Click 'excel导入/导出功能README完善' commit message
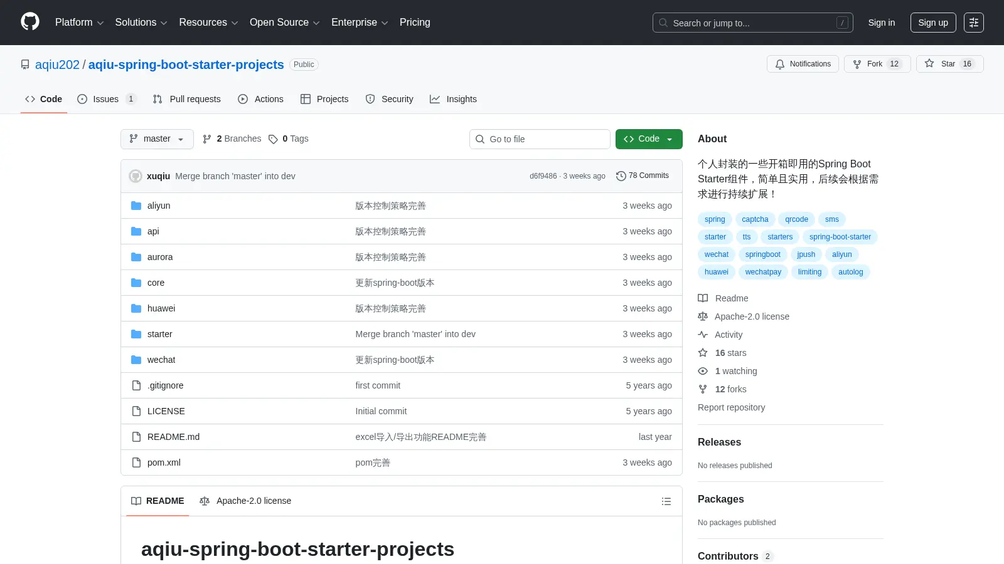The width and height of the screenshot is (1004, 564). (x=421, y=437)
